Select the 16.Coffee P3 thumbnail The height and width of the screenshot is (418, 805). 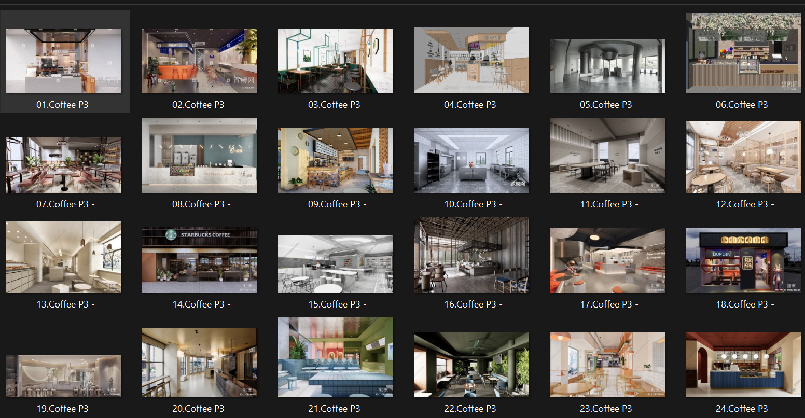(471, 255)
